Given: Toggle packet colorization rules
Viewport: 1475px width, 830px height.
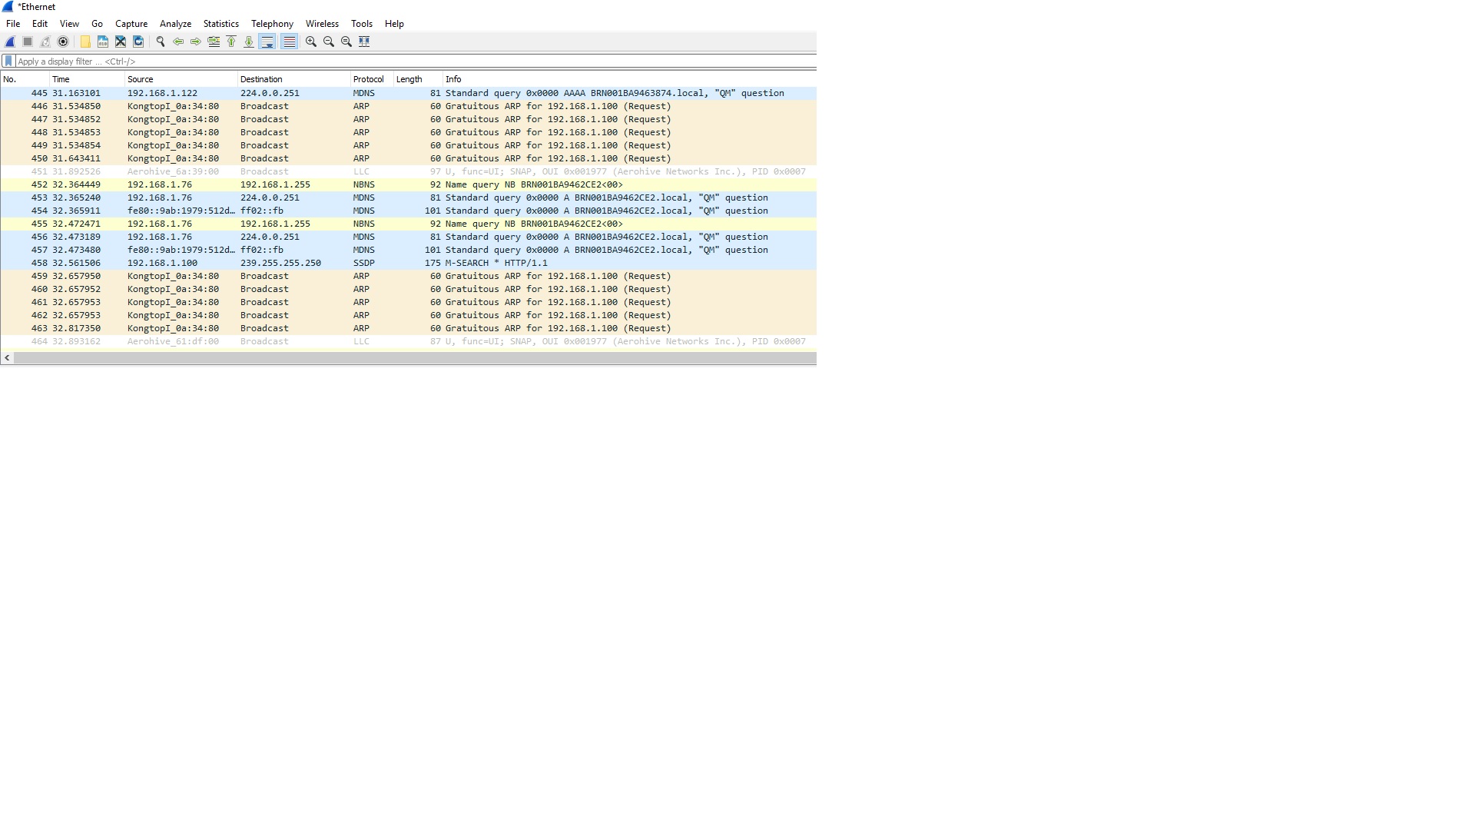Looking at the screenshot, I should tap(289, 41).
